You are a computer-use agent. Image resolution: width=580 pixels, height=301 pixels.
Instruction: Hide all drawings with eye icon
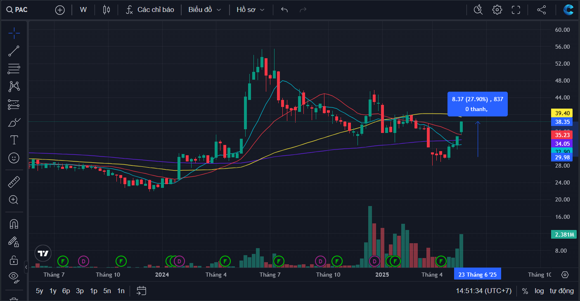tap(14, 276)
